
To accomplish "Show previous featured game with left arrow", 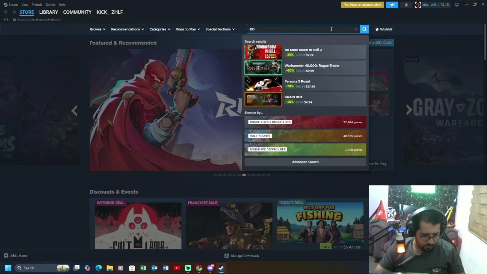I will [74, 111].
